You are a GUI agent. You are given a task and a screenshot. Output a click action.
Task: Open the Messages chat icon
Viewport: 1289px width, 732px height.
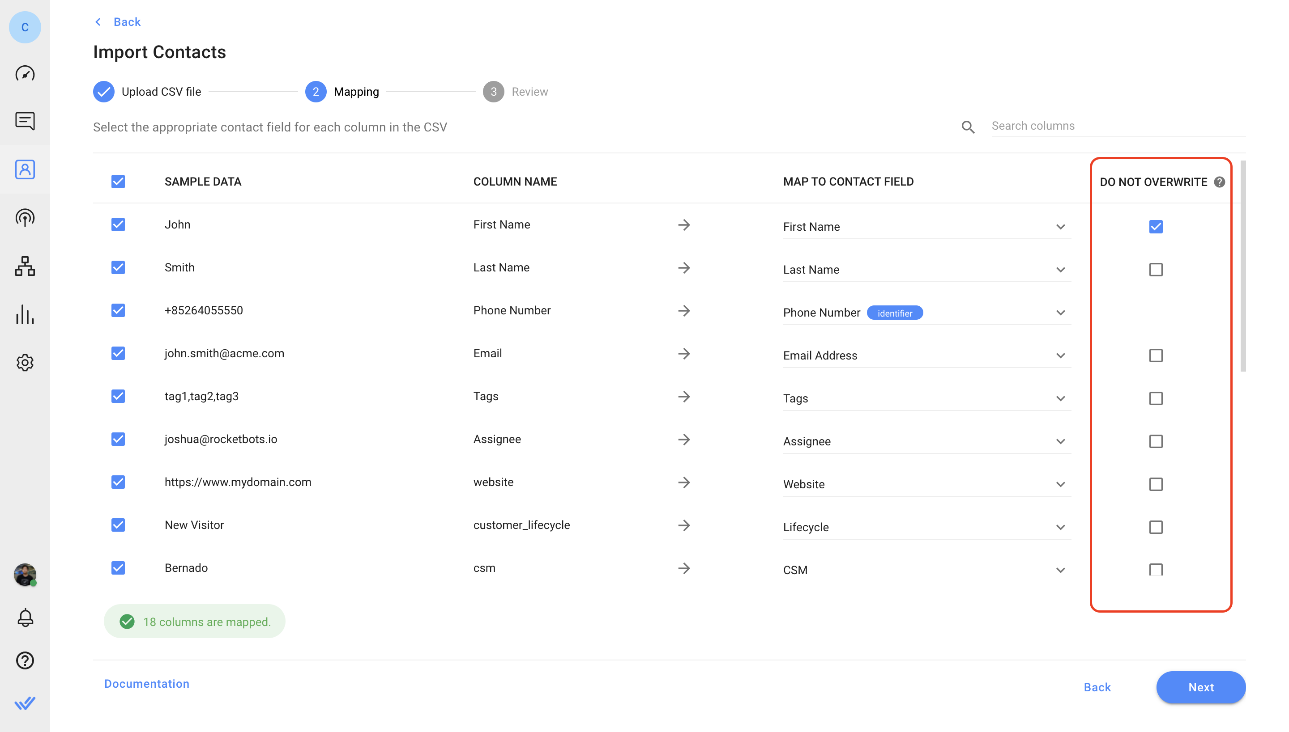25,121
